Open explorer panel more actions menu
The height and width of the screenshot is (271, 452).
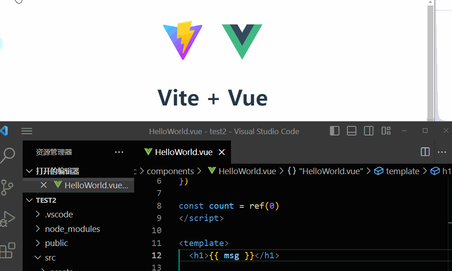(x=119, y=152)
